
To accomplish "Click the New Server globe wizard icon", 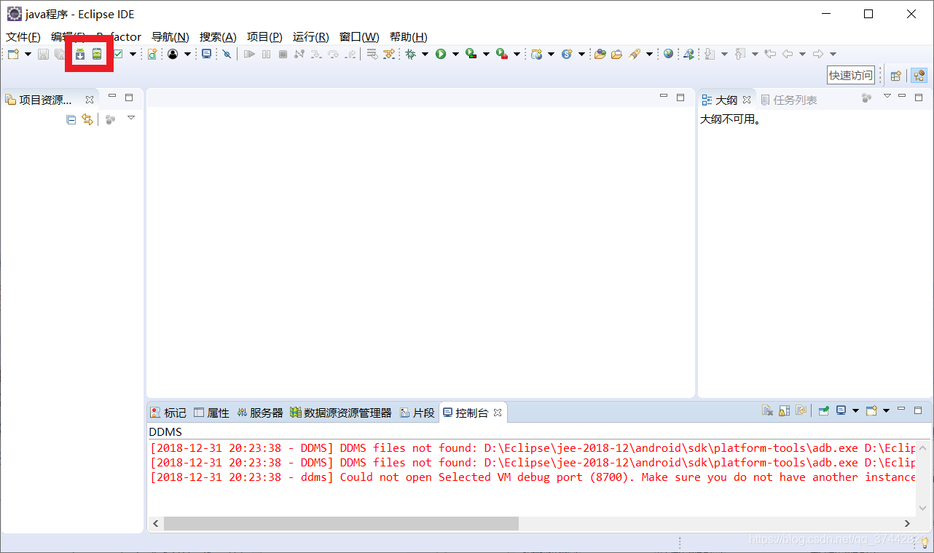I will 537,54.
